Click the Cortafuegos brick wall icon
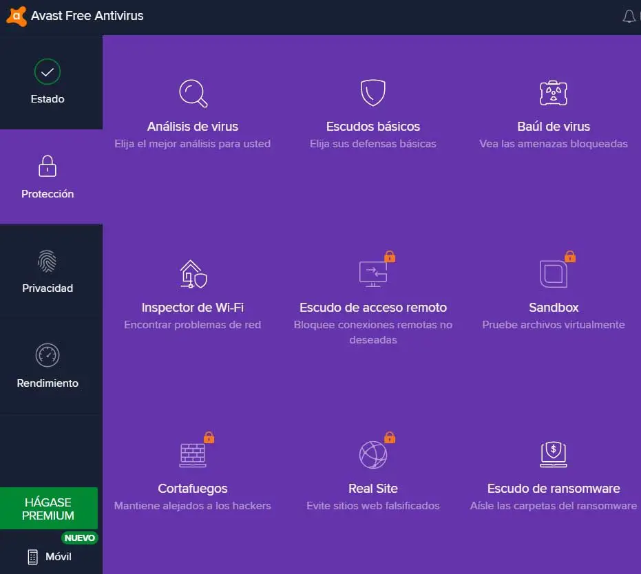The image size is (641, 574). [193, 455]
